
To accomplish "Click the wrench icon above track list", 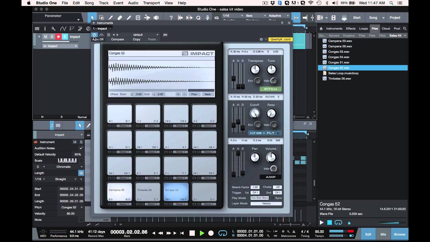I will click(x=53, y=29).
